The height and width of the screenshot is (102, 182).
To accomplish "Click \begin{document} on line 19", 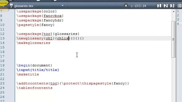I will [34, 65].
